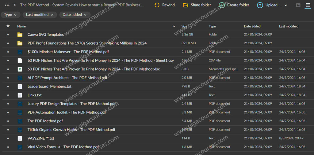
Task: Open the Last modified filter dropdown
Action: click(x=40, y=15)
